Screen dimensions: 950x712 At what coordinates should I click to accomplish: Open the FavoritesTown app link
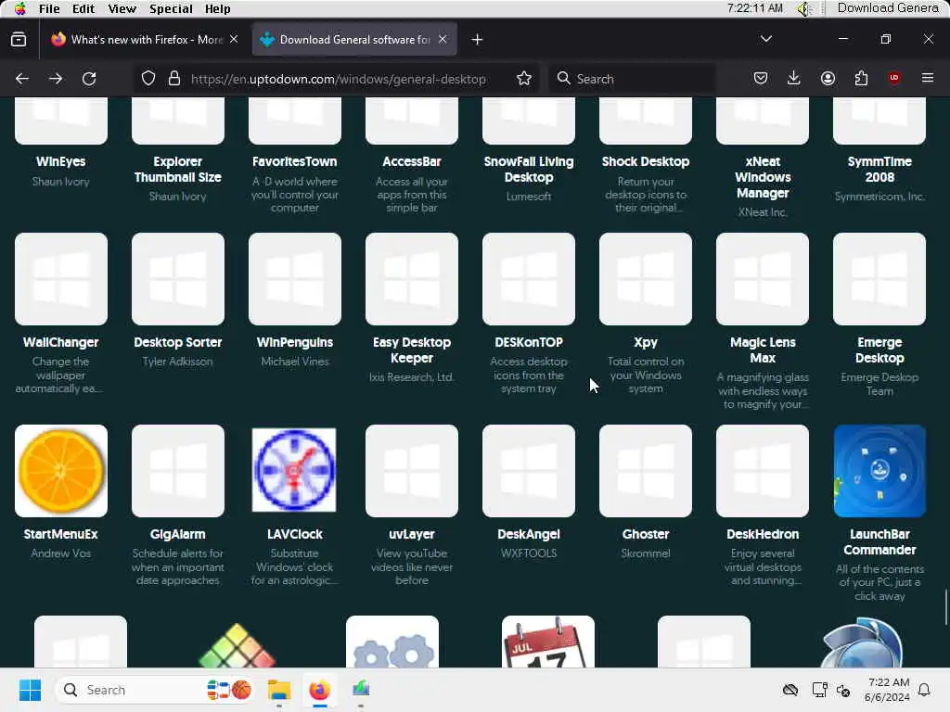pos(295,161)
